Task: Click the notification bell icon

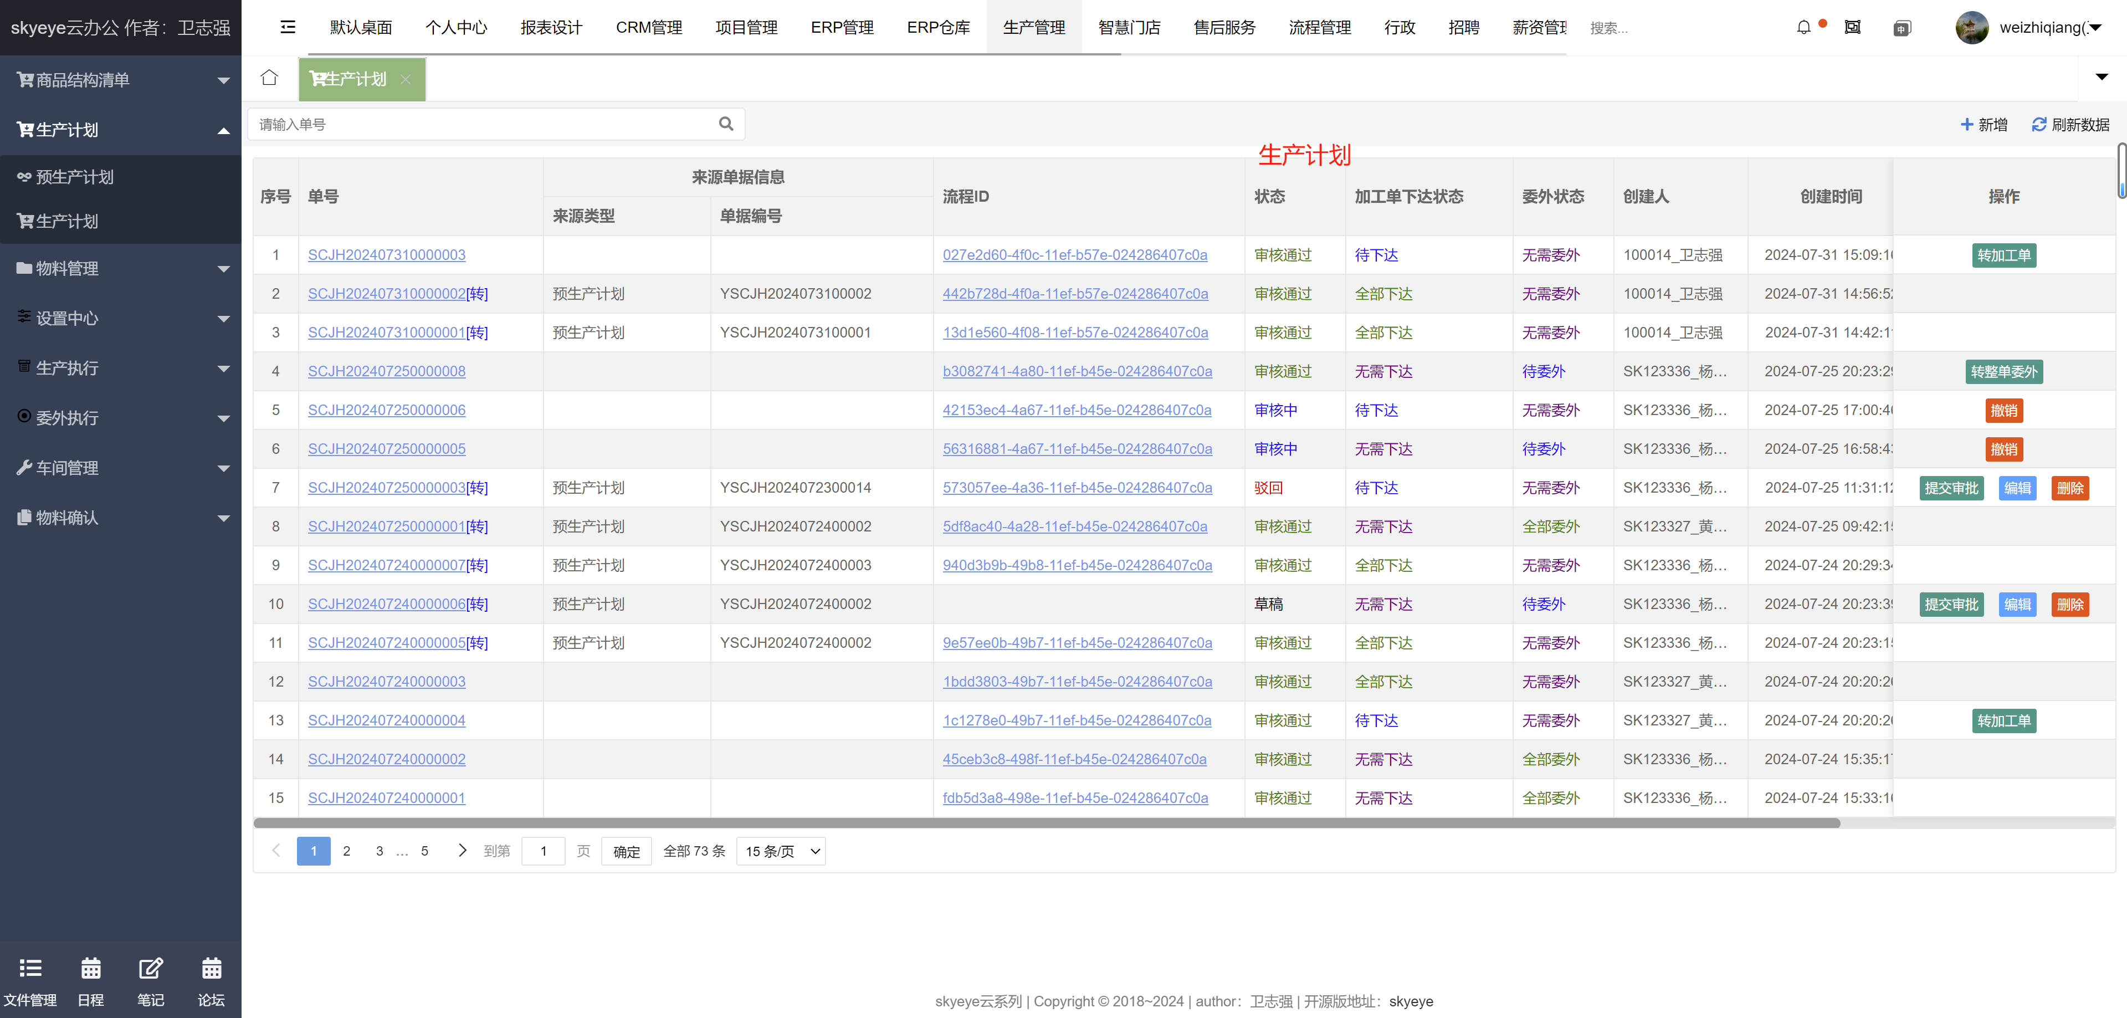Action: click(1803, 27)
